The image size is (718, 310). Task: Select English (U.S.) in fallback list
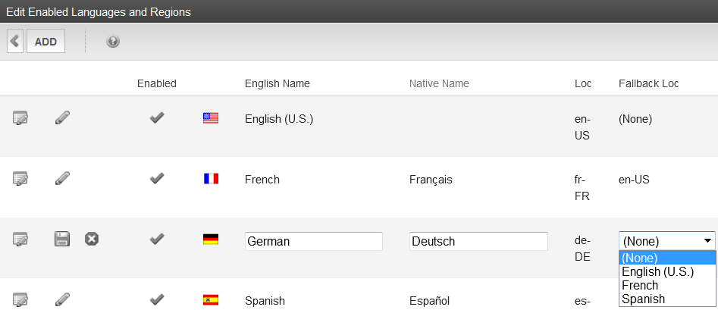(667, 271)
